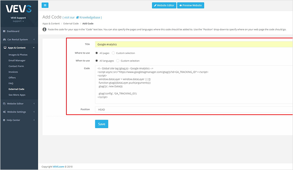Select the All pages radio button
This screenshot has height=170, width=293.
(x=97, y=53)
